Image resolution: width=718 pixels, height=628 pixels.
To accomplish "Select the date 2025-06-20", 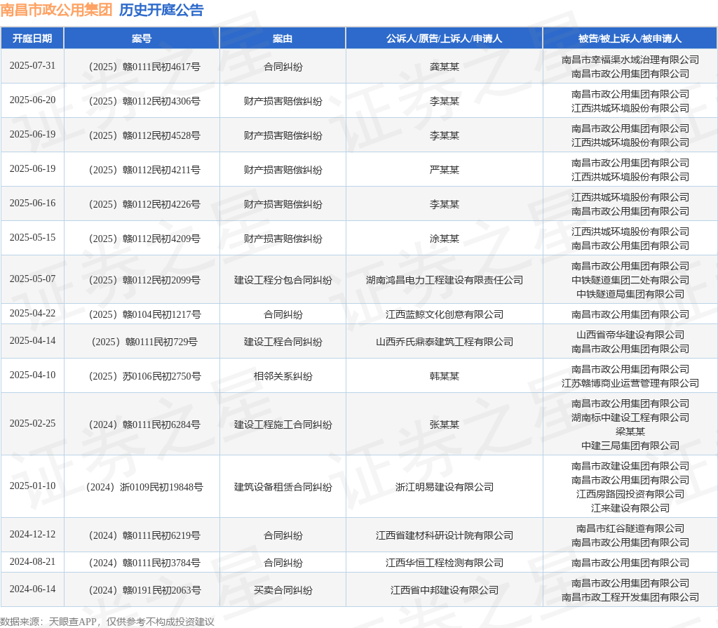I will point(32,100).
